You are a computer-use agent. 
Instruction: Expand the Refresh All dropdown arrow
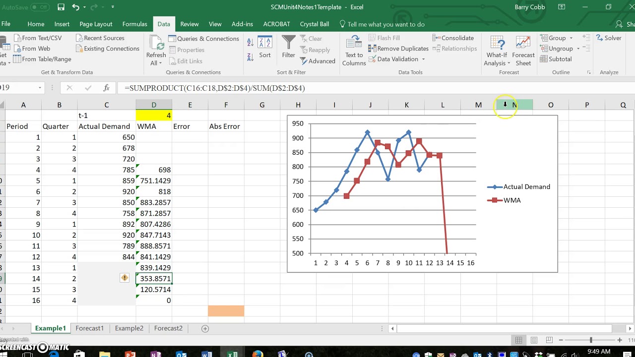pyautogui.click(x=161, y=63)
